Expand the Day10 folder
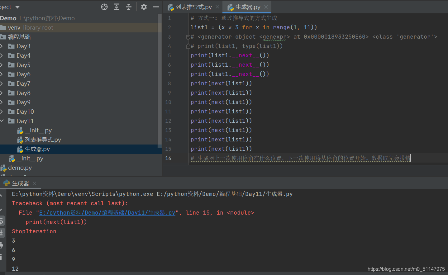The image size is (448, 275). (2, 111)
